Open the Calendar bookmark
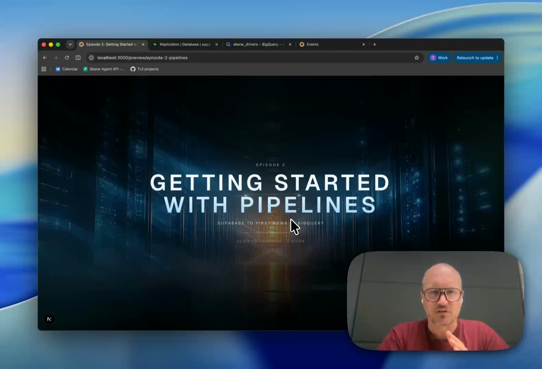 point(67,69)
